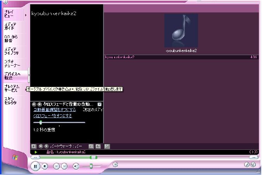Switch to the previous visualization
Screen dimensions: 262x175
(41, 146)
